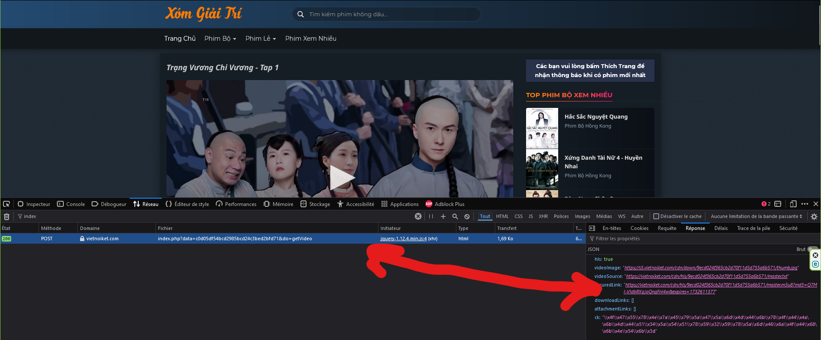
Task: Open the Mémoire tab
Action: (279, 204)
